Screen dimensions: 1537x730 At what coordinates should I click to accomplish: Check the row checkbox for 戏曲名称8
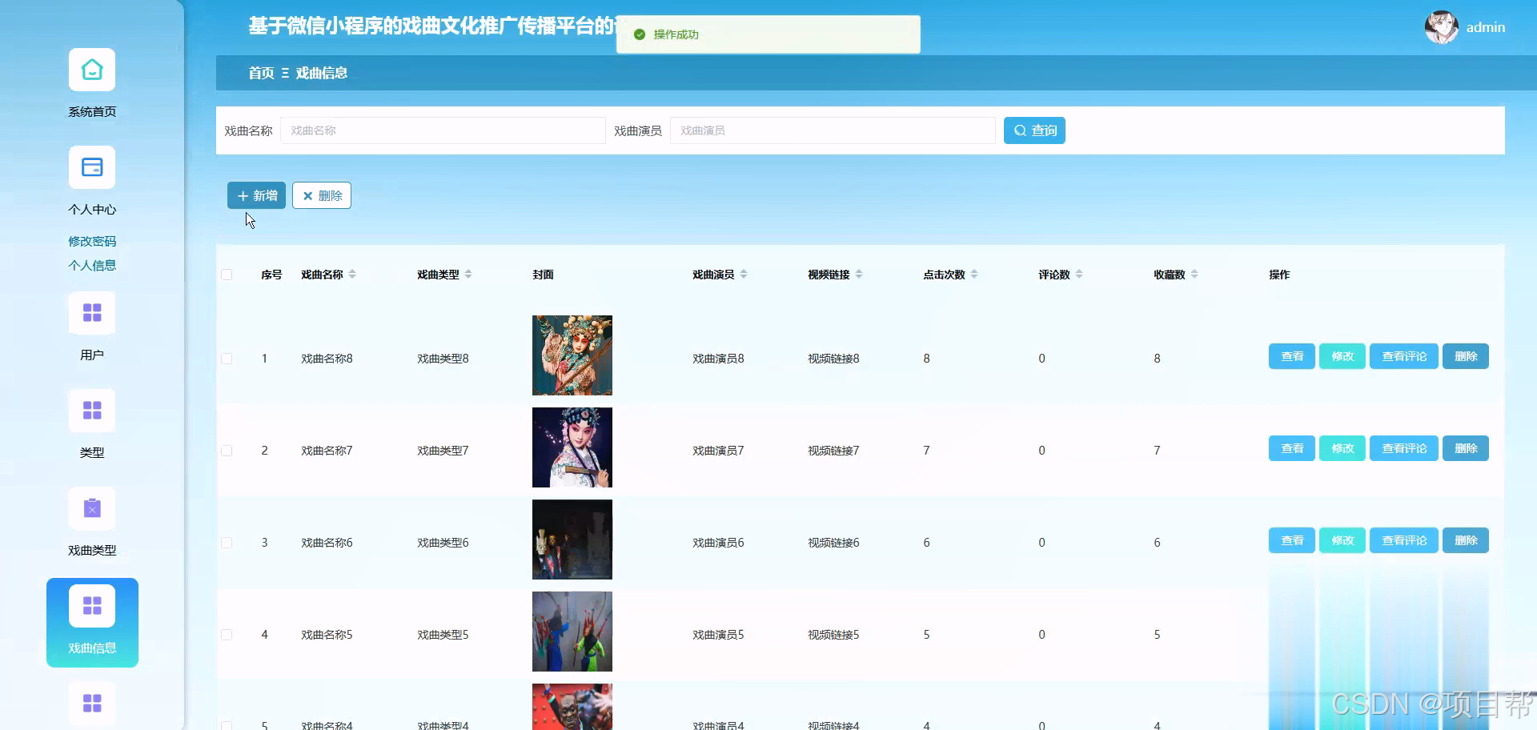click(227, 359)
